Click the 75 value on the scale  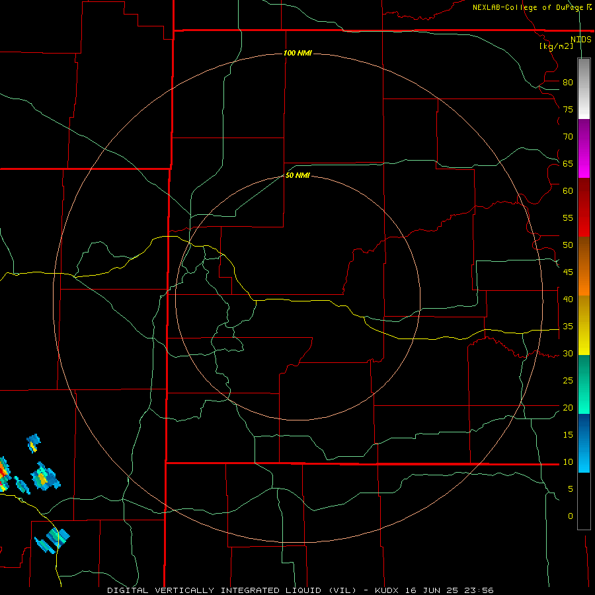point(568,110)
